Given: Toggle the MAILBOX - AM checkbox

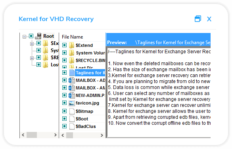Looking at the screenshot, I should (x=64, y=88).
